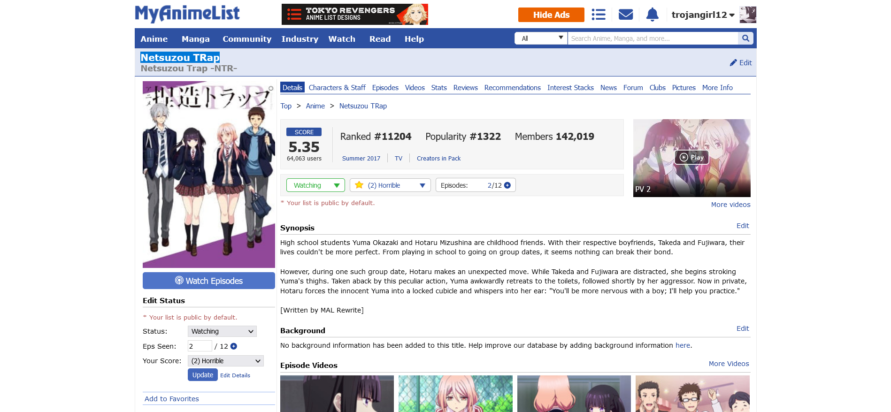This screenshot has width=891, height=412.
Task: Click Add to Favorites link
Action: [x=172, y=399]
